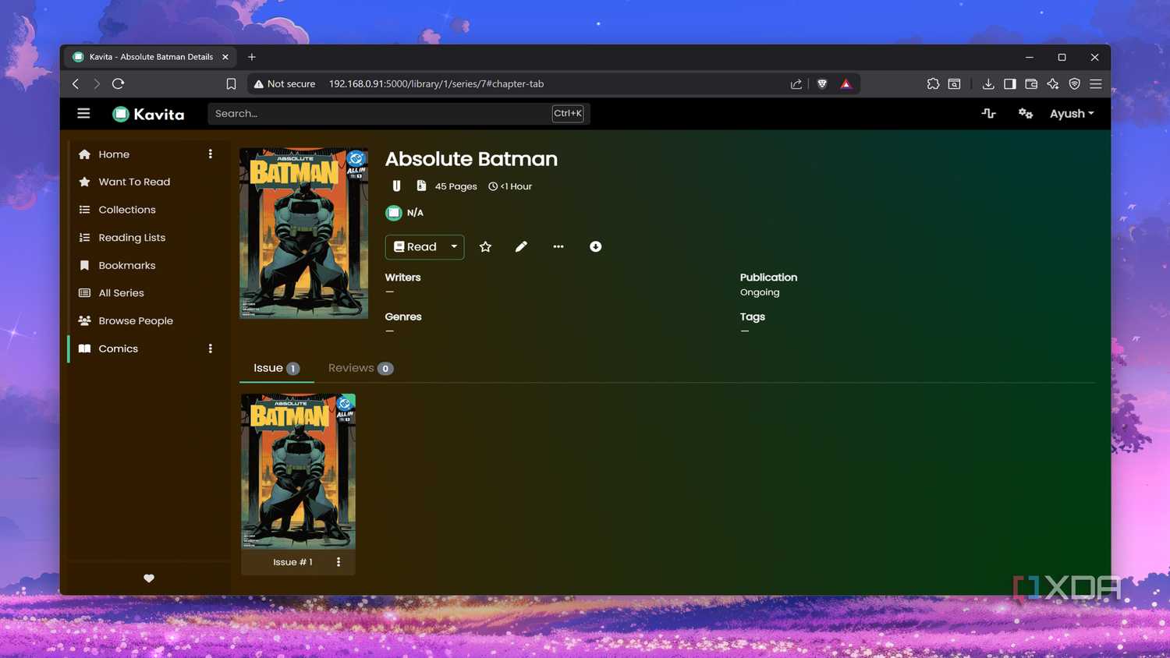Open the three-dots series actions menu
The height and width of the screenshot is (658, 1170).
click(558, 247)
